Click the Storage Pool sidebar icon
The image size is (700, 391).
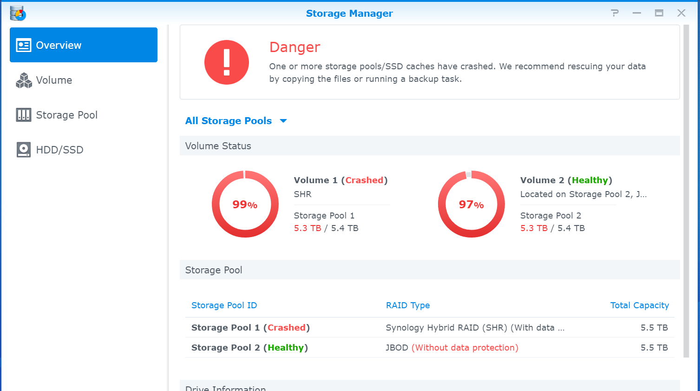coord(24,115)
